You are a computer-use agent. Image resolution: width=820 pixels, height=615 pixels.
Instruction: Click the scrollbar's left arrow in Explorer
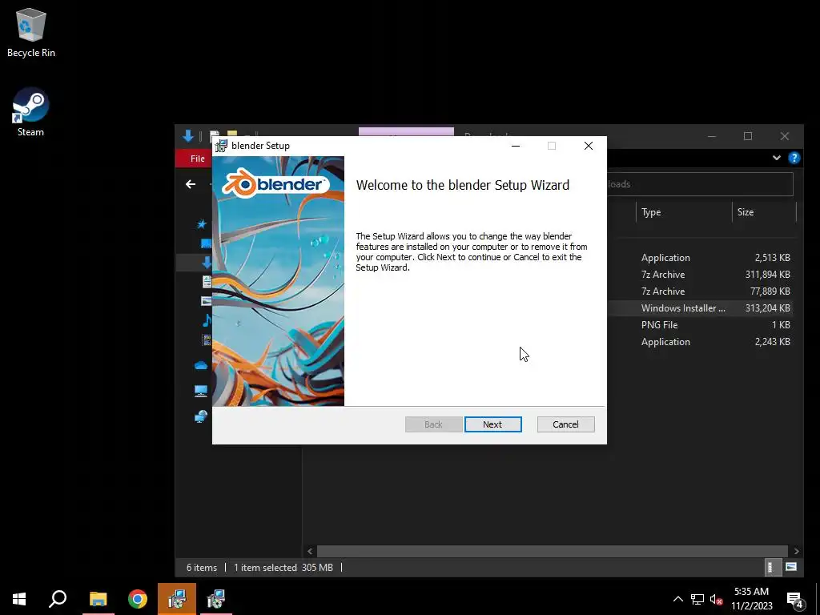310,551
